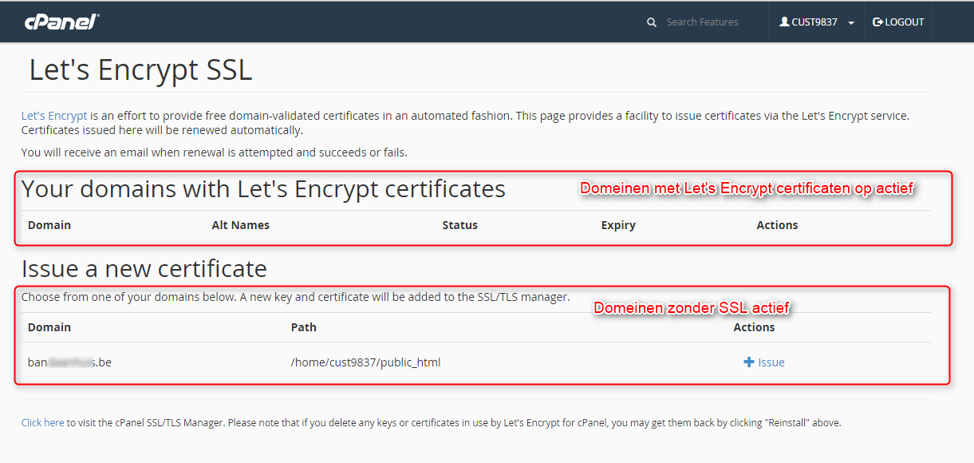
Task: Click the logout arrow icon
Action: click(877, 22)
